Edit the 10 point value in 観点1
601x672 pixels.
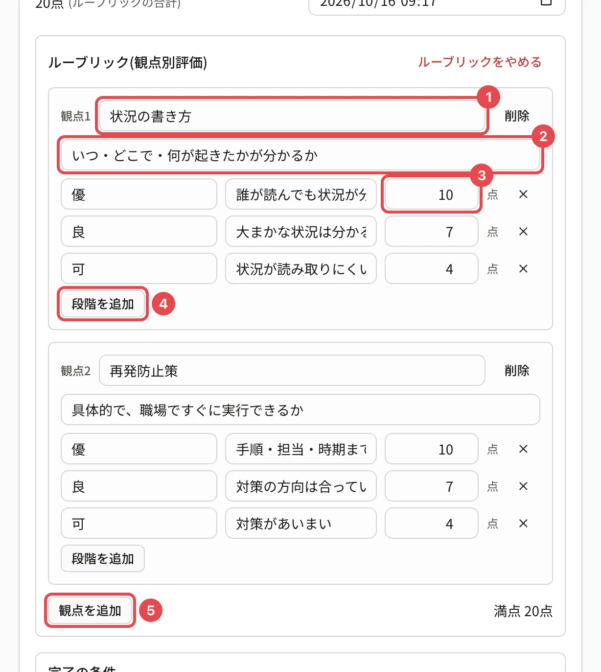tap(432, 194)
